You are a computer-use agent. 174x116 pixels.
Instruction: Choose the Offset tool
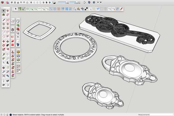click(8, 49)
